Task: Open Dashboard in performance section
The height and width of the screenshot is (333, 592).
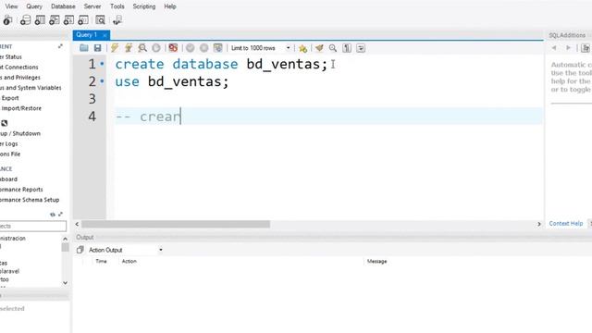Action: [x=8, y=179]
